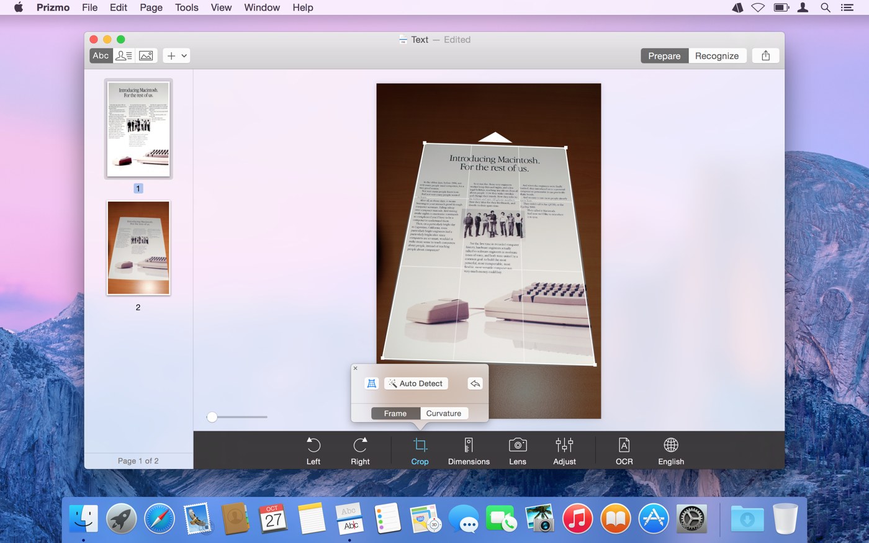Click the bottom-right crop corner handle

595,364
